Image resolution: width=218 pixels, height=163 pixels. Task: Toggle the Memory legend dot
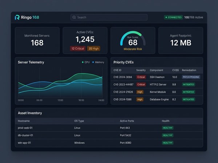pos(93,62)
